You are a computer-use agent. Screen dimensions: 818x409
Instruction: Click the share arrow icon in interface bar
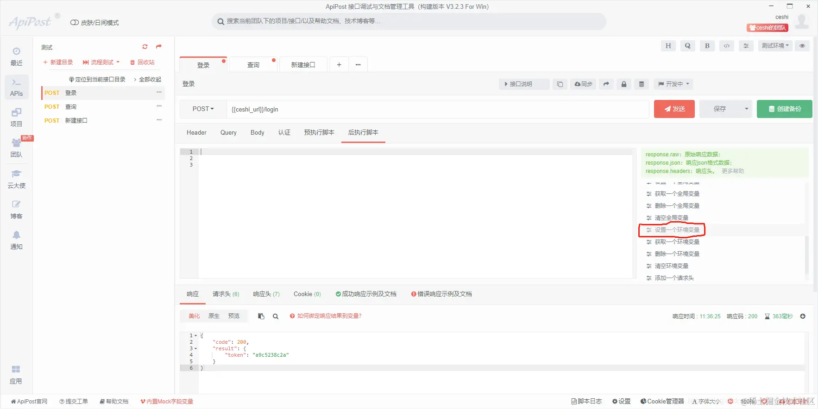(x=606, y=84)
